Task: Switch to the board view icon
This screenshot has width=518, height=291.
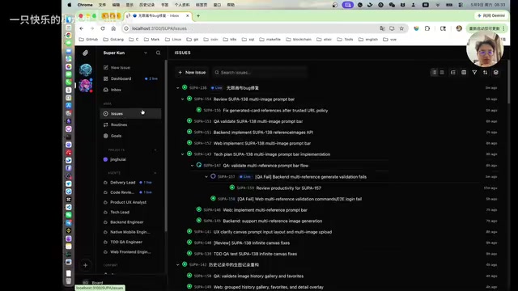Action: pos(442,72)
